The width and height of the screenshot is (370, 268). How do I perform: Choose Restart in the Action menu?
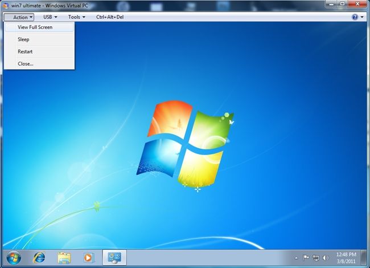(39, 51)
